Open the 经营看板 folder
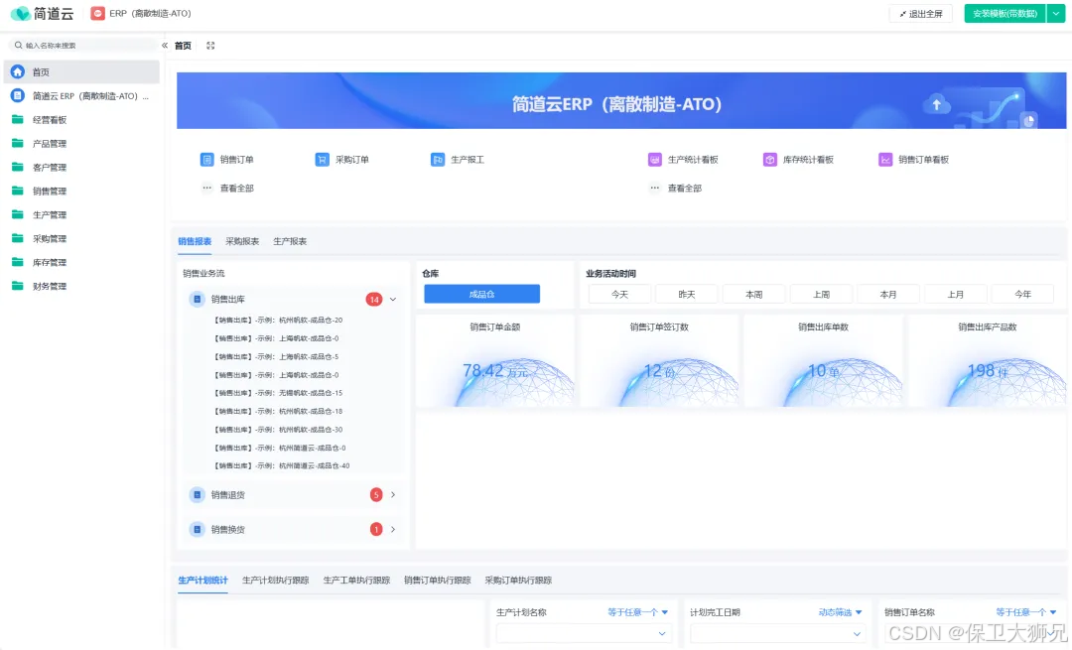Image resolution: width=1072 pixels, height=650 pixels. 18,120
